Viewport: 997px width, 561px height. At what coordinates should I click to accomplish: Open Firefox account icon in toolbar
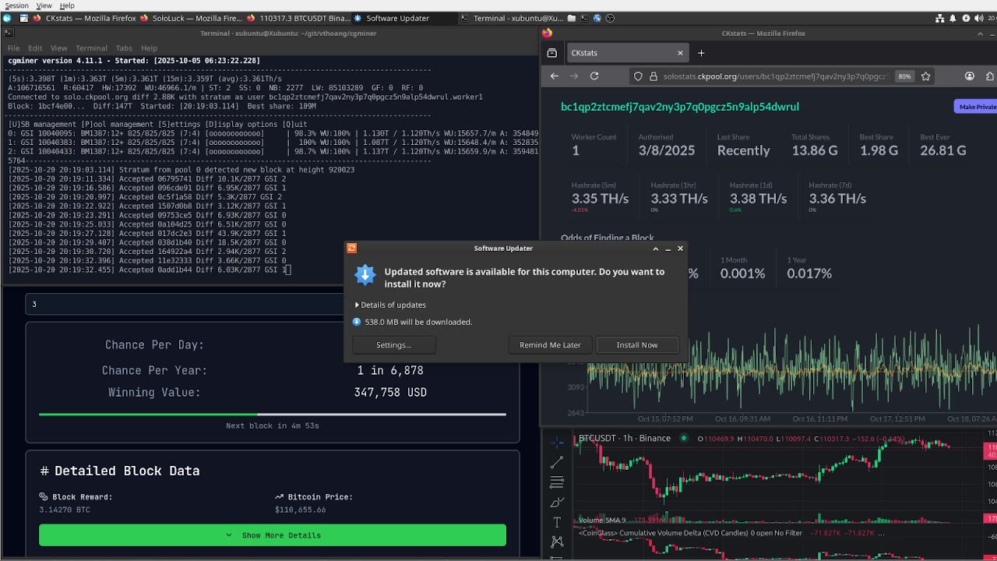[970, 76]
